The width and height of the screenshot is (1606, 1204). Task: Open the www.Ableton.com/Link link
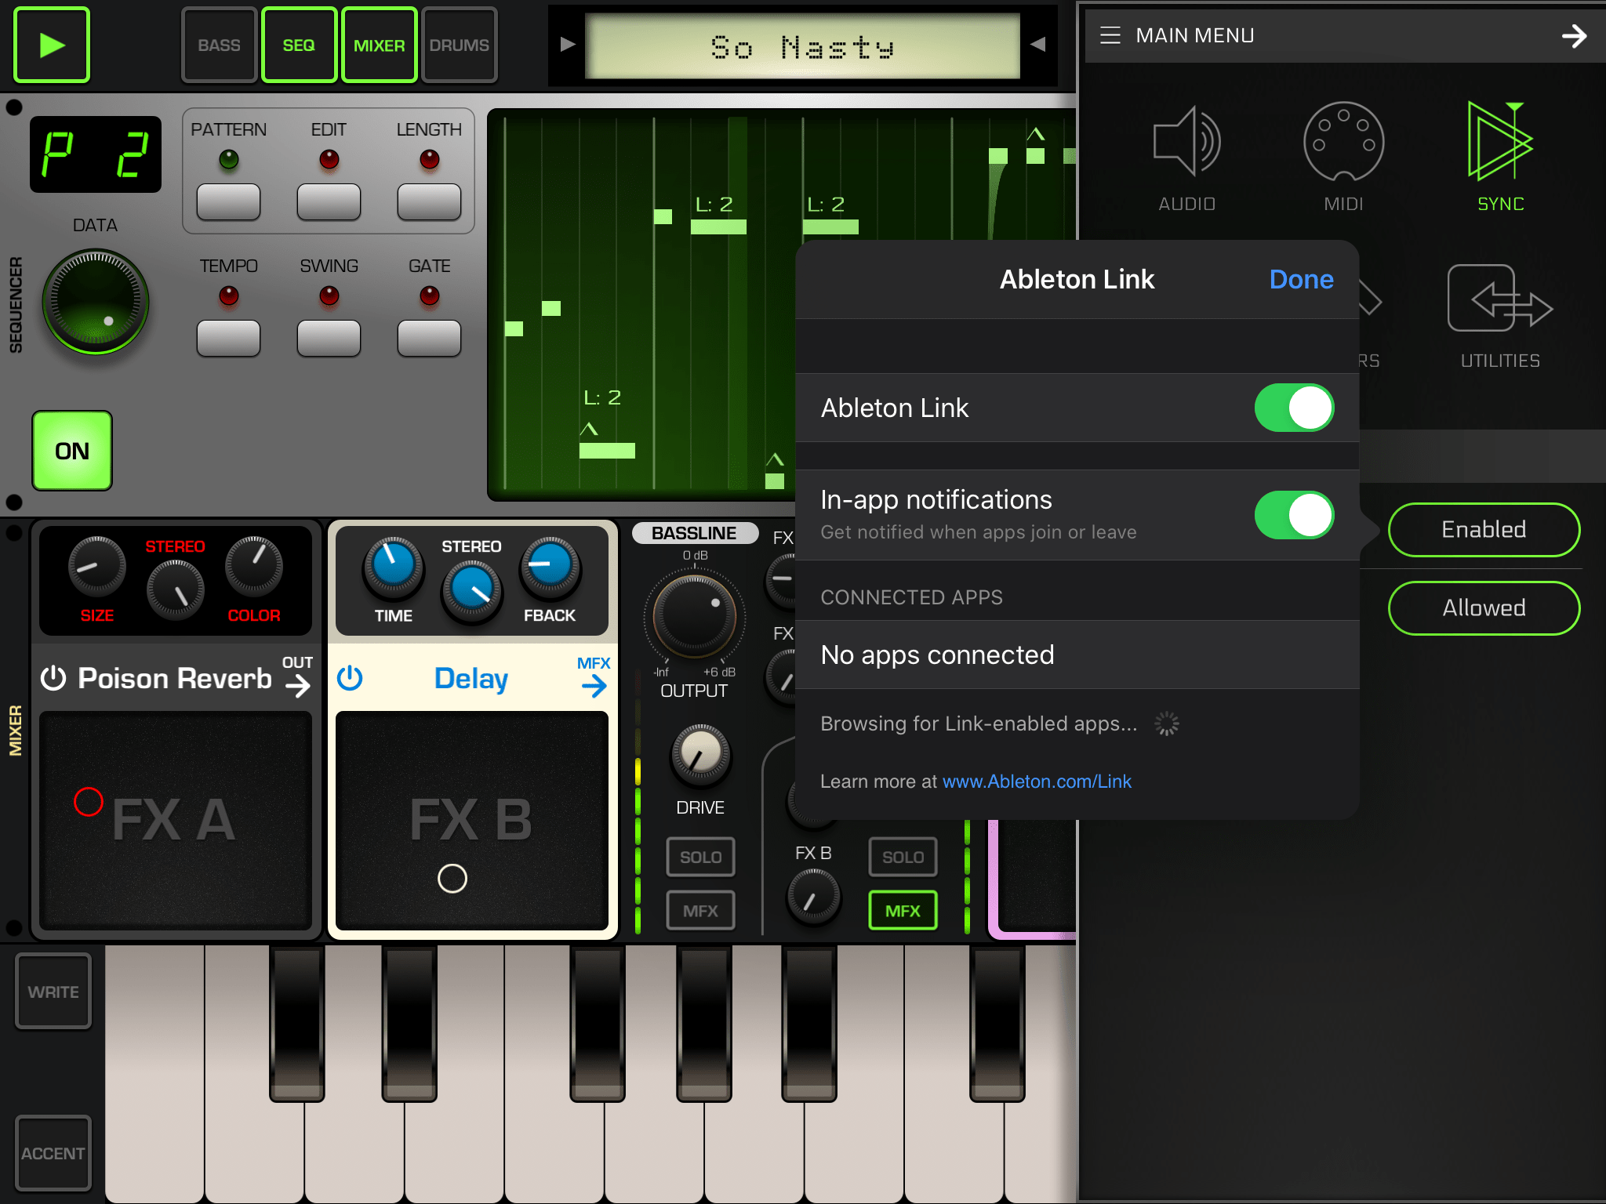point(1036,782)
